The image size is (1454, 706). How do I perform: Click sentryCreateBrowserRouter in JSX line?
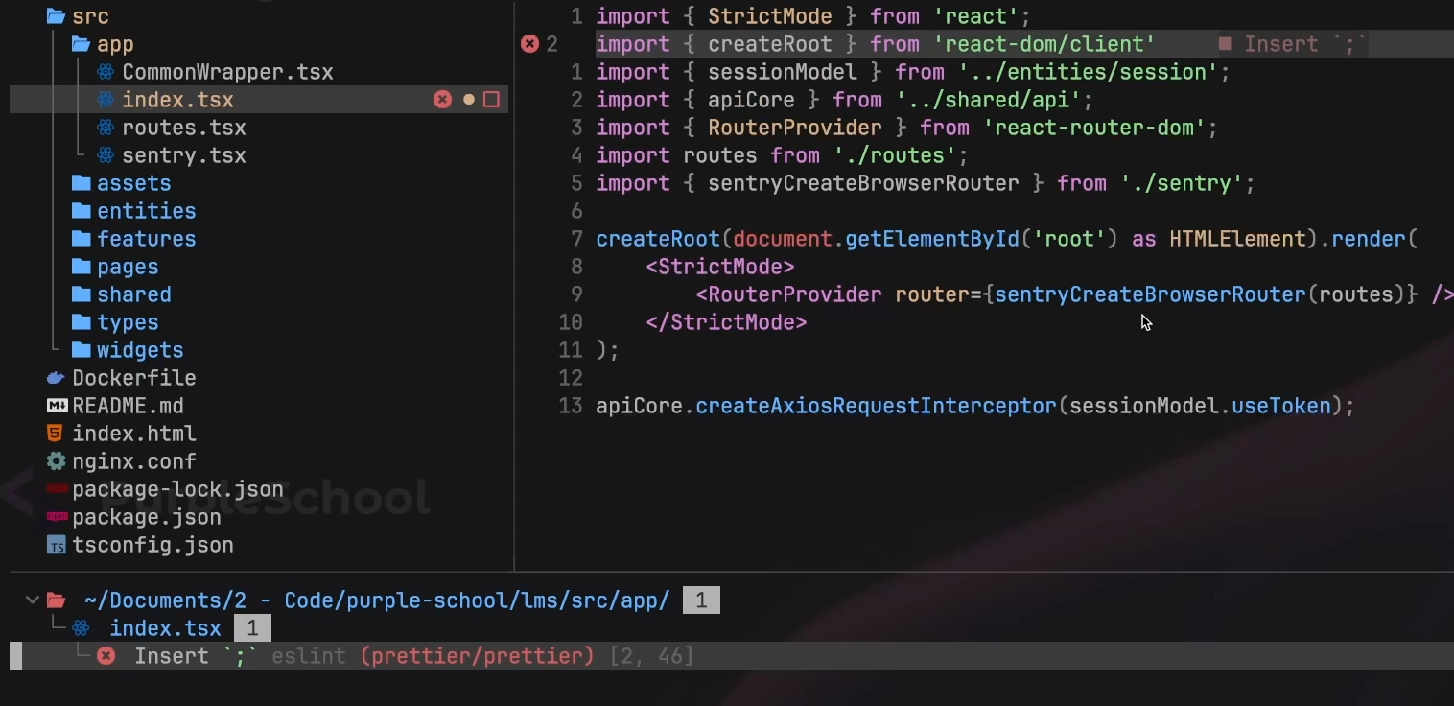1150,294
